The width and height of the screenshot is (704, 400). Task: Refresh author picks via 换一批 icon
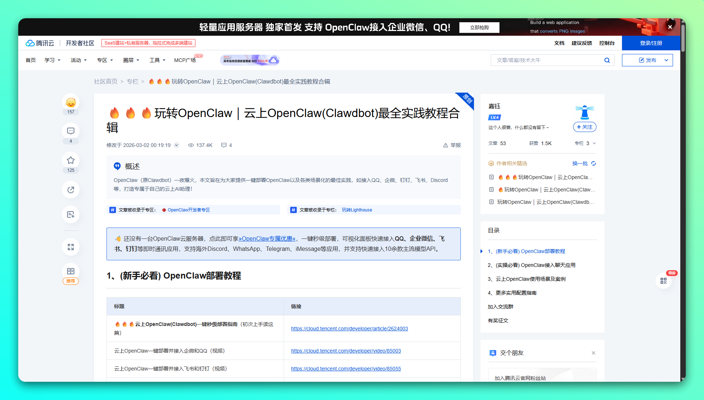594,163
